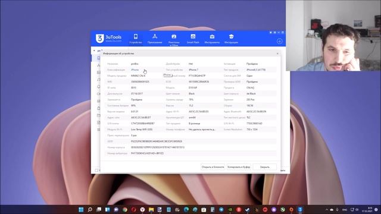Click the Закрыть button
This screenshot has height=214, width=381.
(264, 167)
